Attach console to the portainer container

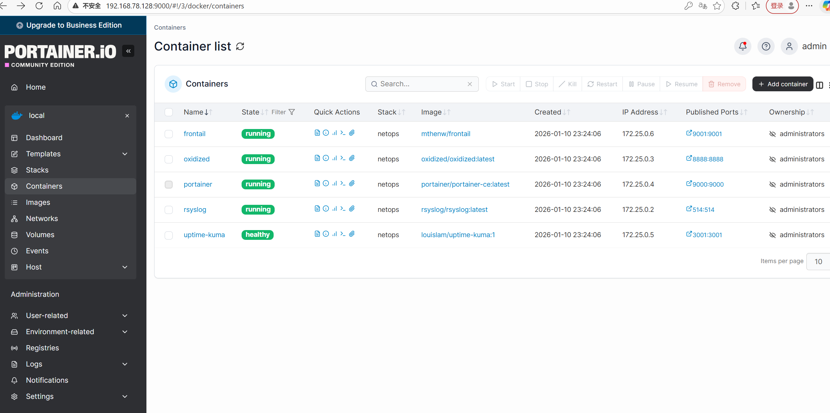coord(352,183)
